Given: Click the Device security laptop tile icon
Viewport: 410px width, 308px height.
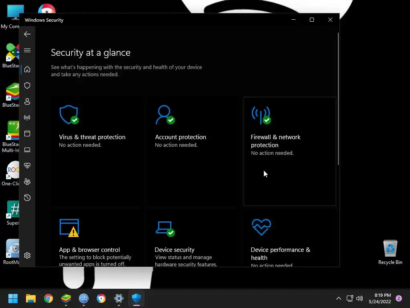Looking at the screenshot, I should point(165,229).
